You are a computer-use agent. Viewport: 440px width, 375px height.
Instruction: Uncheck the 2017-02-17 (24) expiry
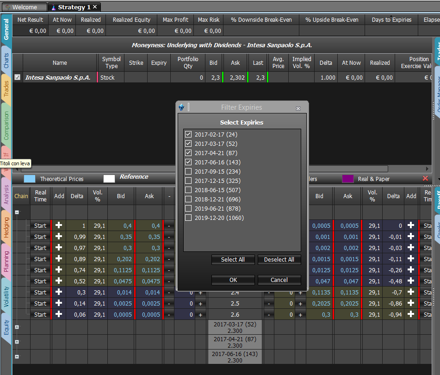188,134
